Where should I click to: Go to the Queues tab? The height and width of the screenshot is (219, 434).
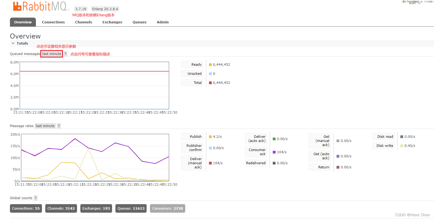pyautogui.click(x=139, y=22)
